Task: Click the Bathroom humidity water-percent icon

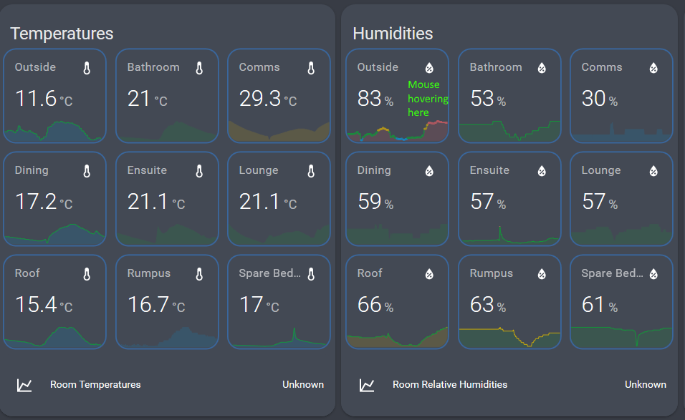Action: (x=542, y=67)
